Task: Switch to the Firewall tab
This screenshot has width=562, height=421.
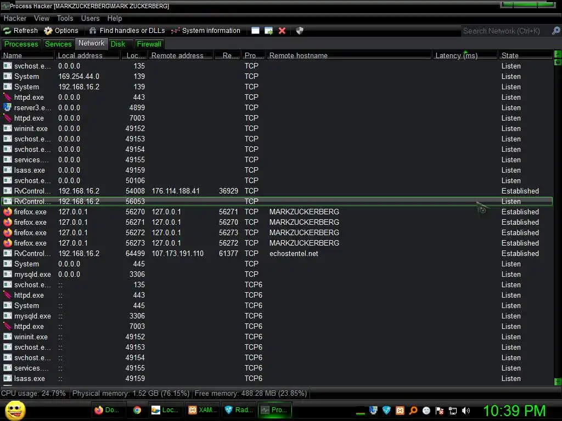Action: click(149, 44)
